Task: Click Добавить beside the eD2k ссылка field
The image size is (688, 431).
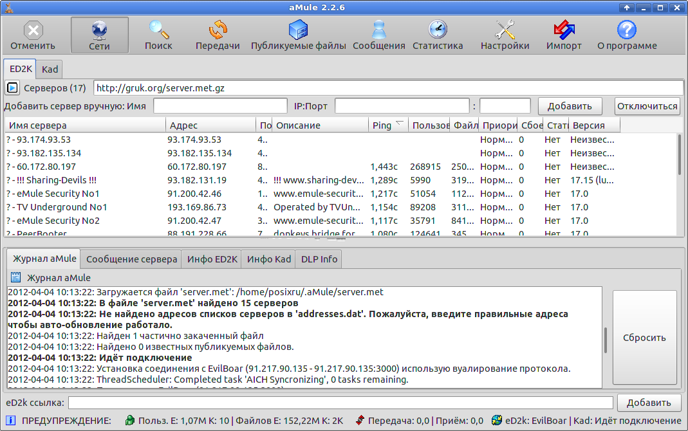Action: click(x=649, y=403)
